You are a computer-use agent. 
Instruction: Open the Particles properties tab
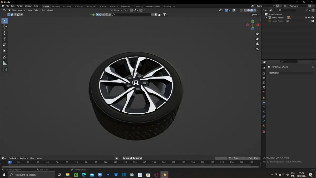[x=264, y=107]
